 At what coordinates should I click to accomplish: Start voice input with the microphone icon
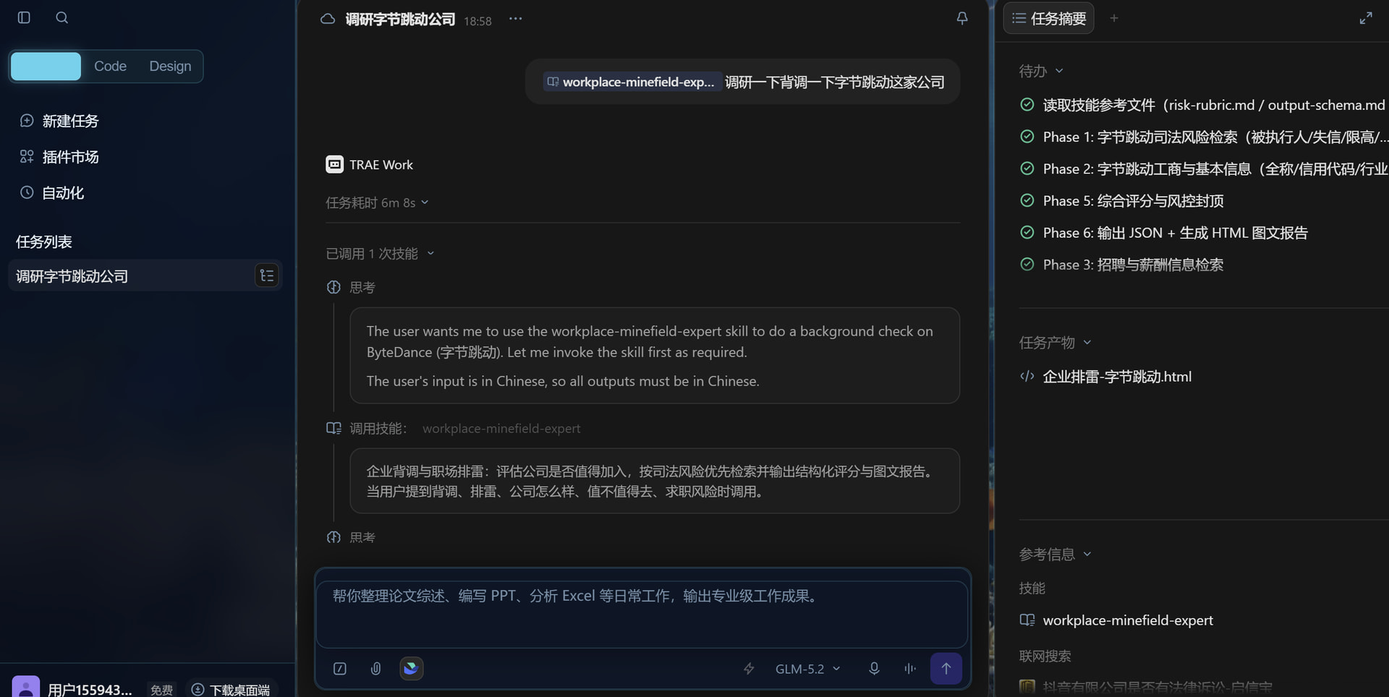(874, 669)
